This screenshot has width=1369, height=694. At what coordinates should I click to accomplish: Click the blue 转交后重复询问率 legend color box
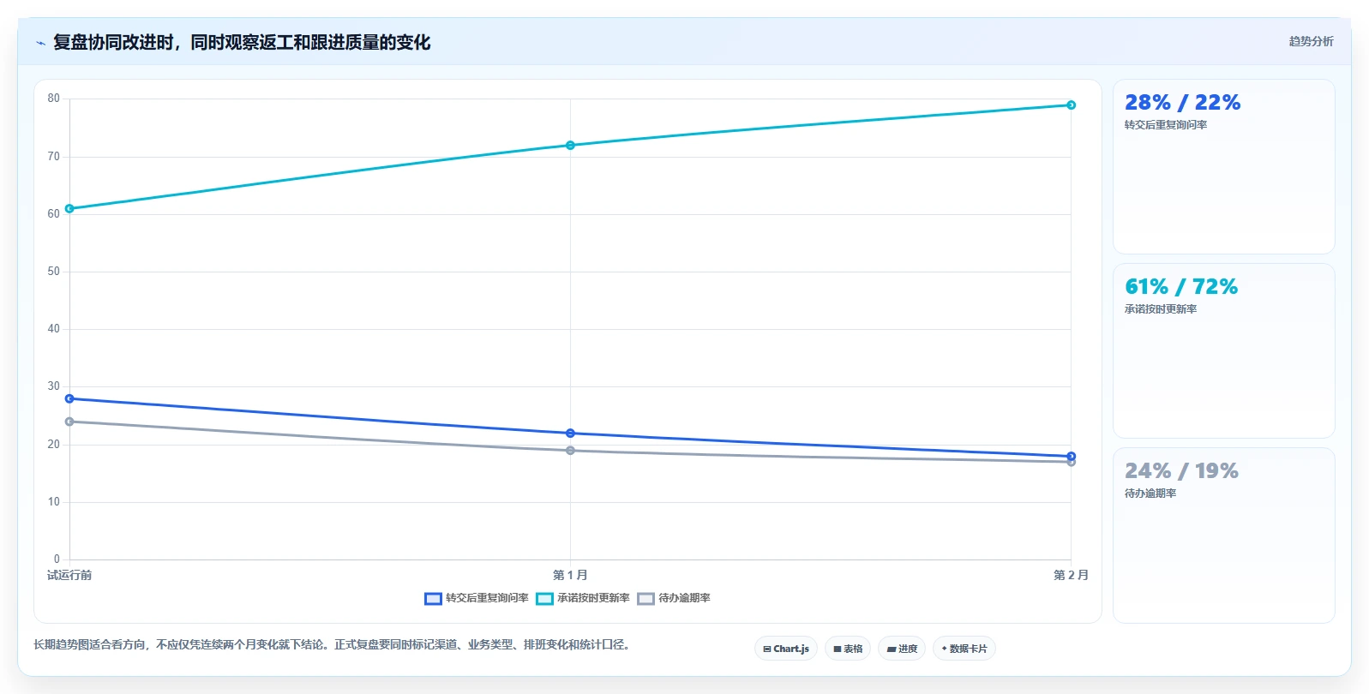point(433,599)
